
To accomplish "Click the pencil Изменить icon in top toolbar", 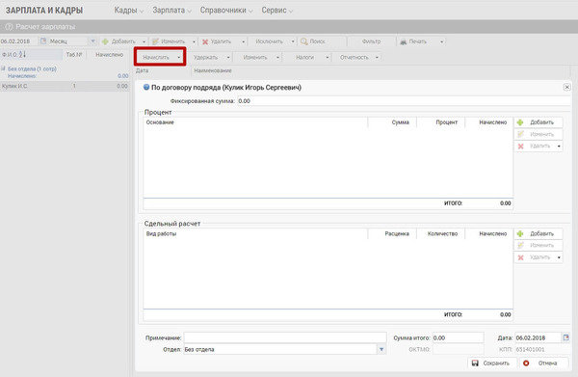I will (155, 41).
